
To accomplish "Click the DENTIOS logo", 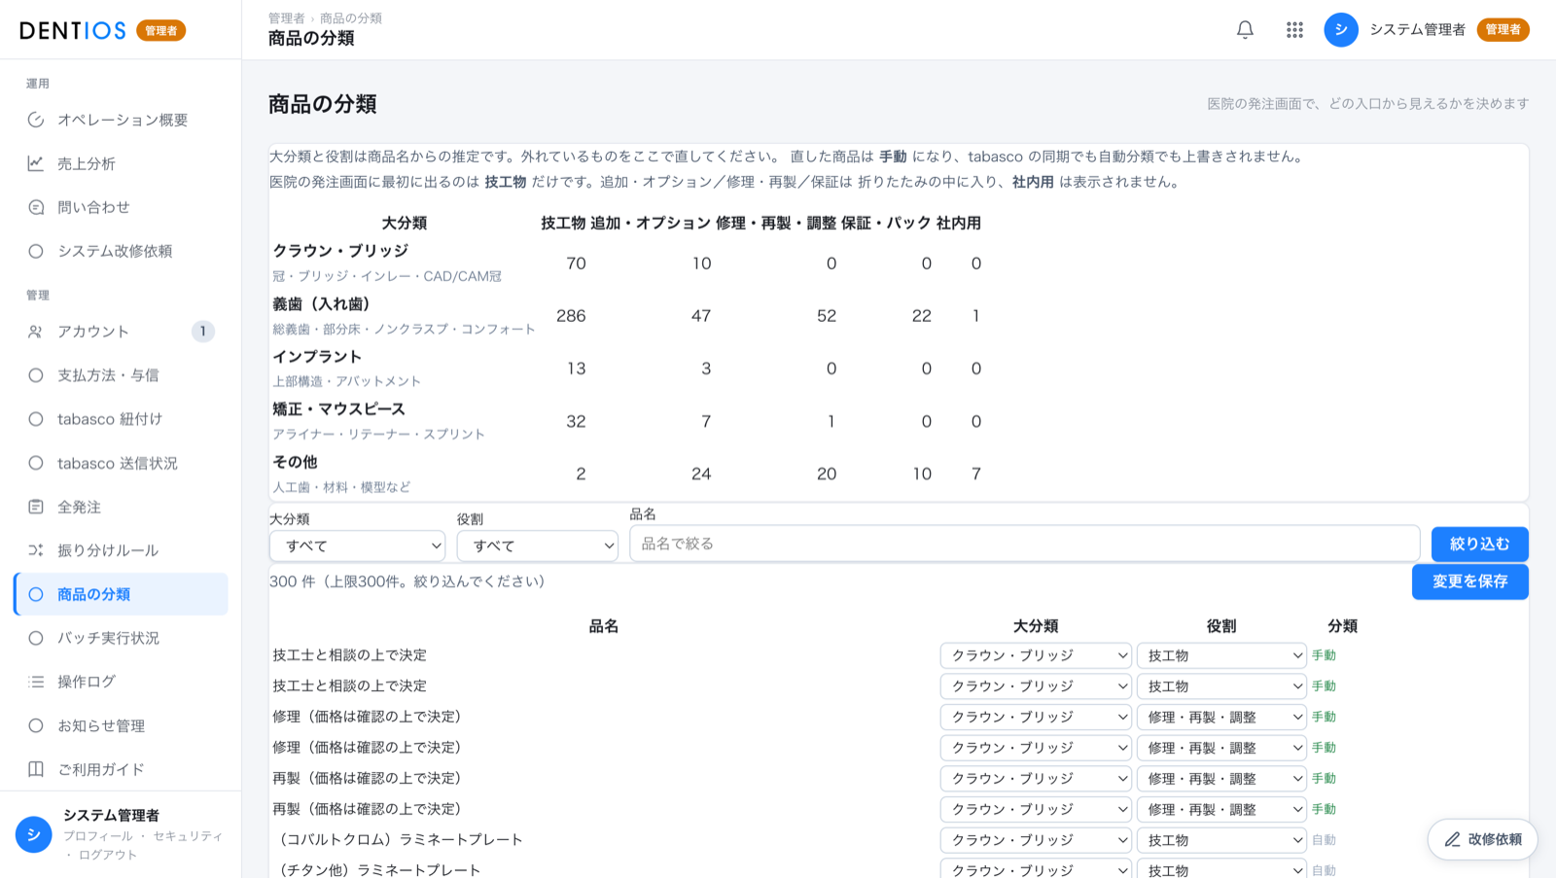I will 73,30.
